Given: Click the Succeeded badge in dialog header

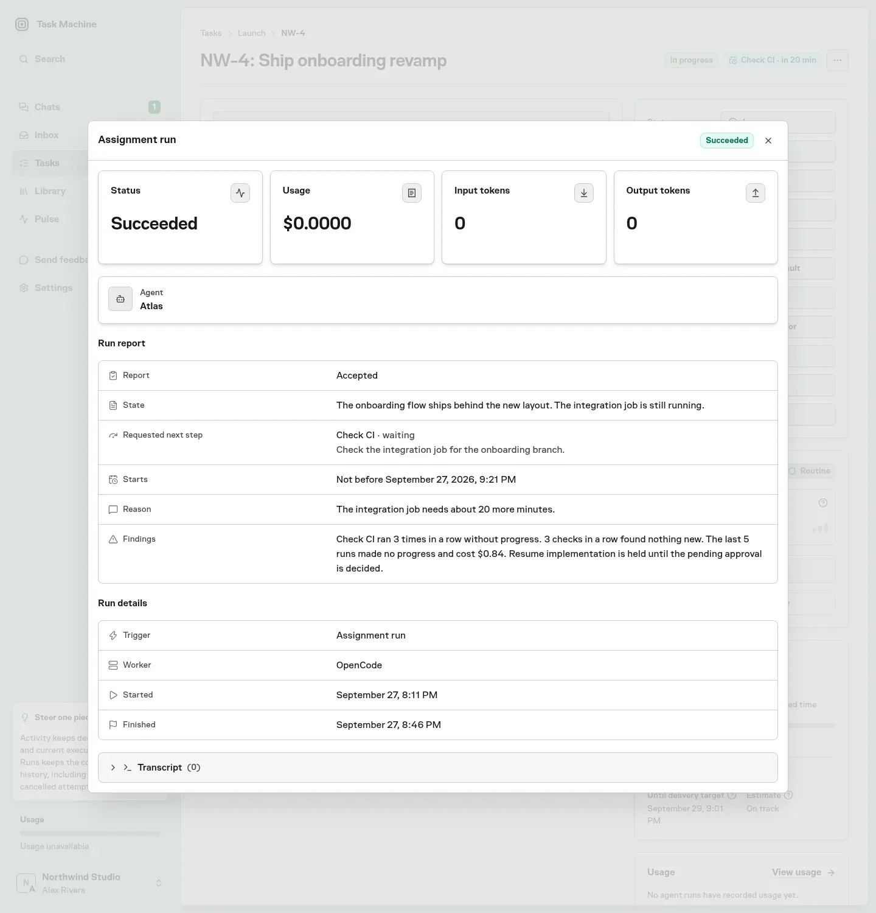Looking at the screenshot, I should coord(727,141).
